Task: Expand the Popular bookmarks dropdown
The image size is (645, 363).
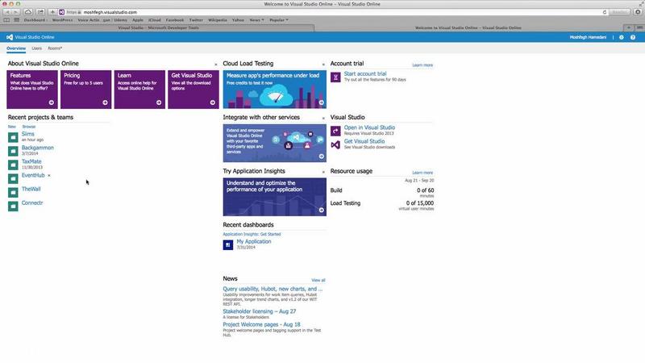Action: pyautogui.click(x=279, y=19)
